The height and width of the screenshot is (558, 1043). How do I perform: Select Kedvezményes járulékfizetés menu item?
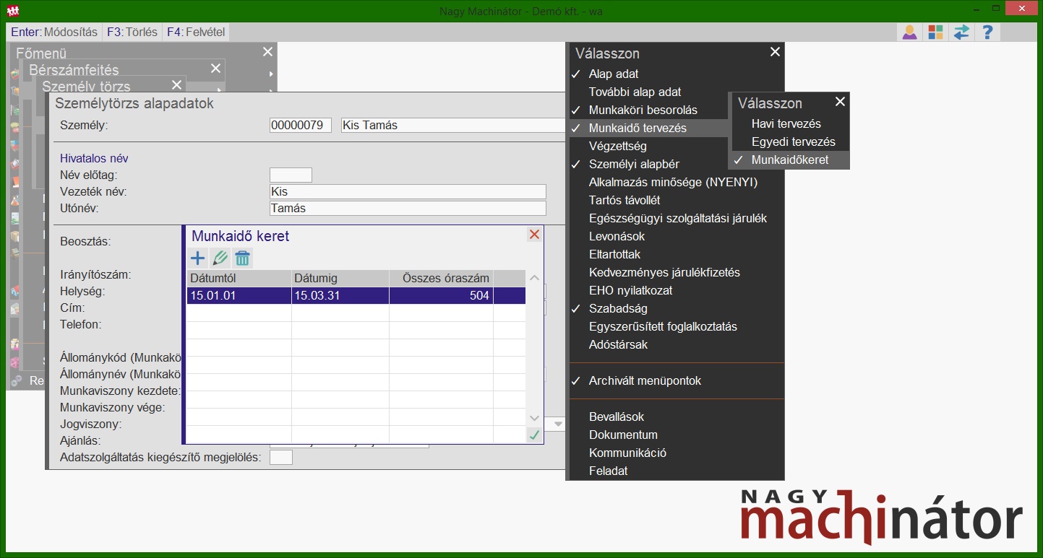coord(676,272)
